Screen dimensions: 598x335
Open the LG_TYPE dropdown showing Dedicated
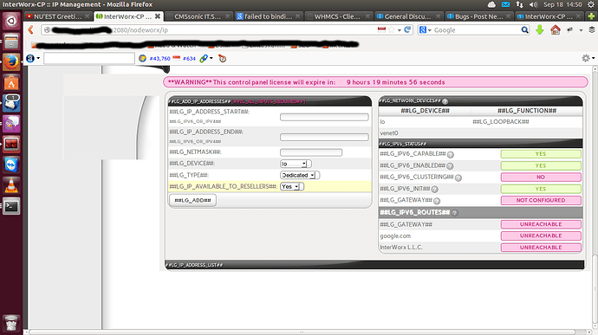[299, 176]
